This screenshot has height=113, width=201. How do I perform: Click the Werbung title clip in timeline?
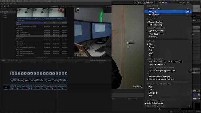click(39, 80)
